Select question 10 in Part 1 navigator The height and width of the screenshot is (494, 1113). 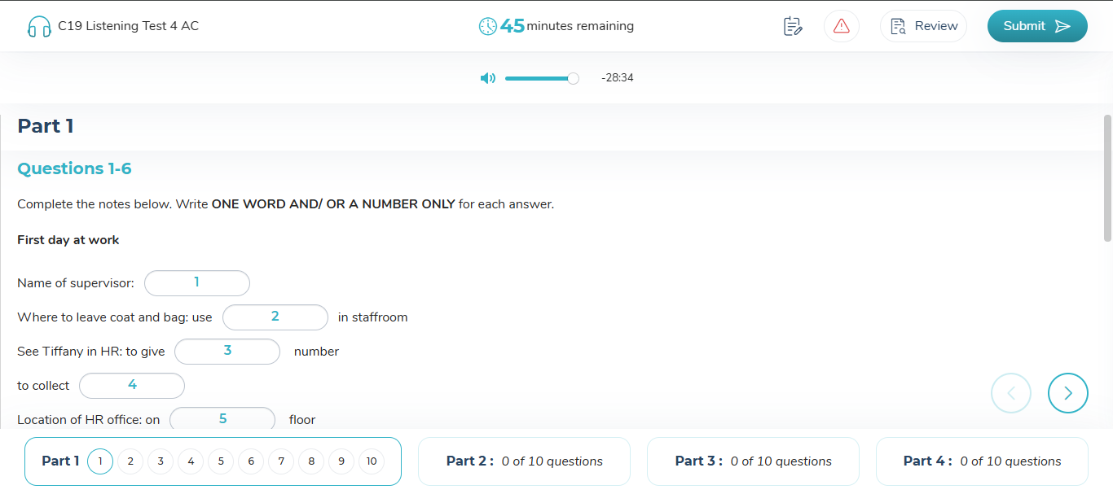click(x=372, y=461)
